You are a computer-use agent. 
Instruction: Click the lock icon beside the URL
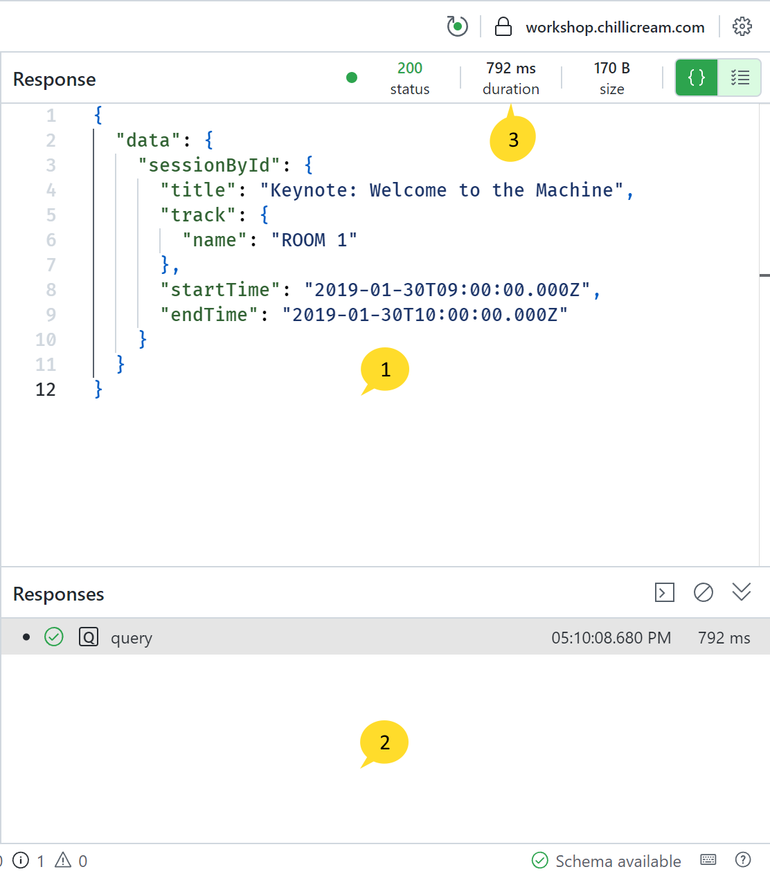click(503, 27)
